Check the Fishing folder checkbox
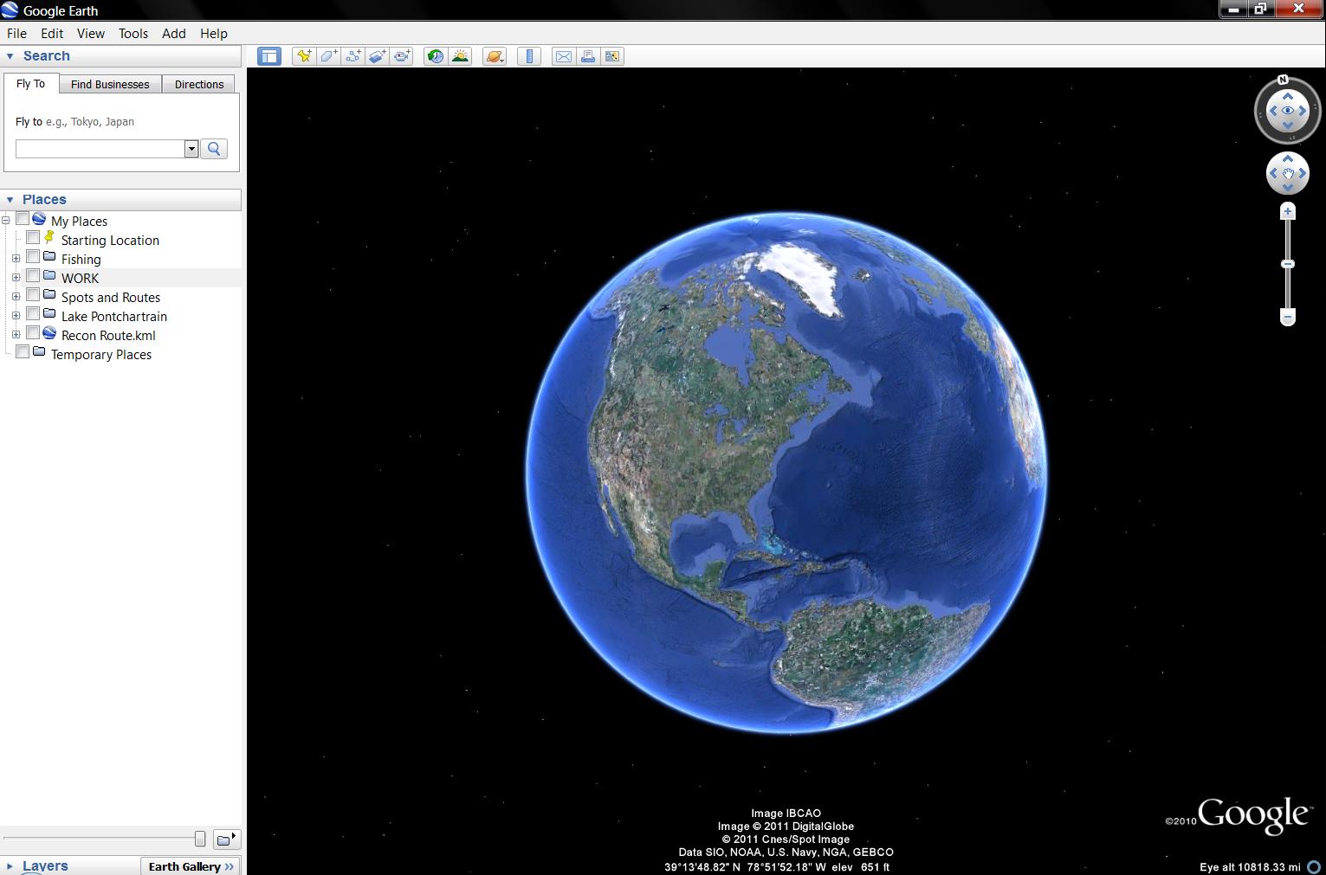The image size is (1326, 875). tap(33, 258)
